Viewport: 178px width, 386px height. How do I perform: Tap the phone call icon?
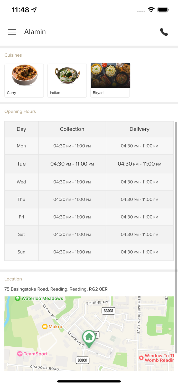164,32
